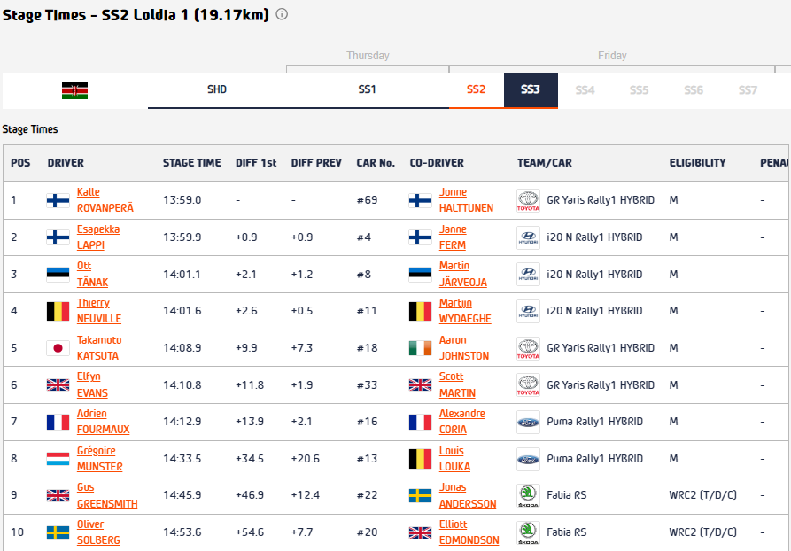Select the greyed SS5 tab
The width and height of the screenshot is (791, 551).
point(640,90)
